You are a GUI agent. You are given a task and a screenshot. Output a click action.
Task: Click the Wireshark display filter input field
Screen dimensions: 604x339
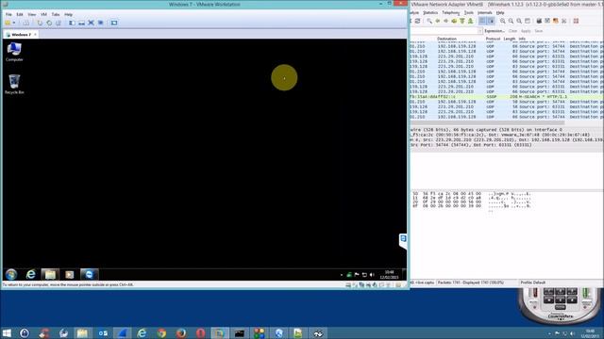tap(444, 31)
